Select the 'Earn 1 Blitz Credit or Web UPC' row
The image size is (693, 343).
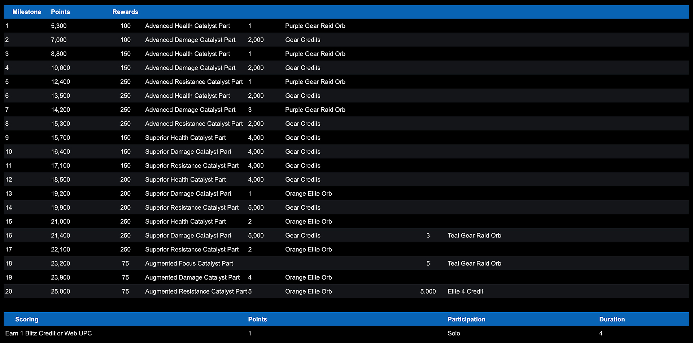click(x=48, y=333)
